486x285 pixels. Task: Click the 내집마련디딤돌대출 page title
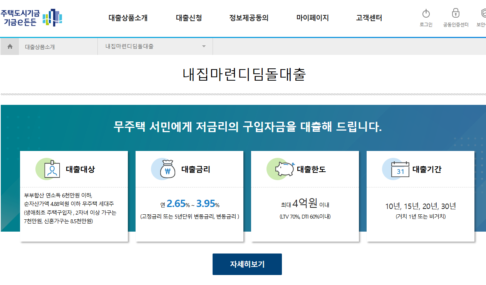243,75
